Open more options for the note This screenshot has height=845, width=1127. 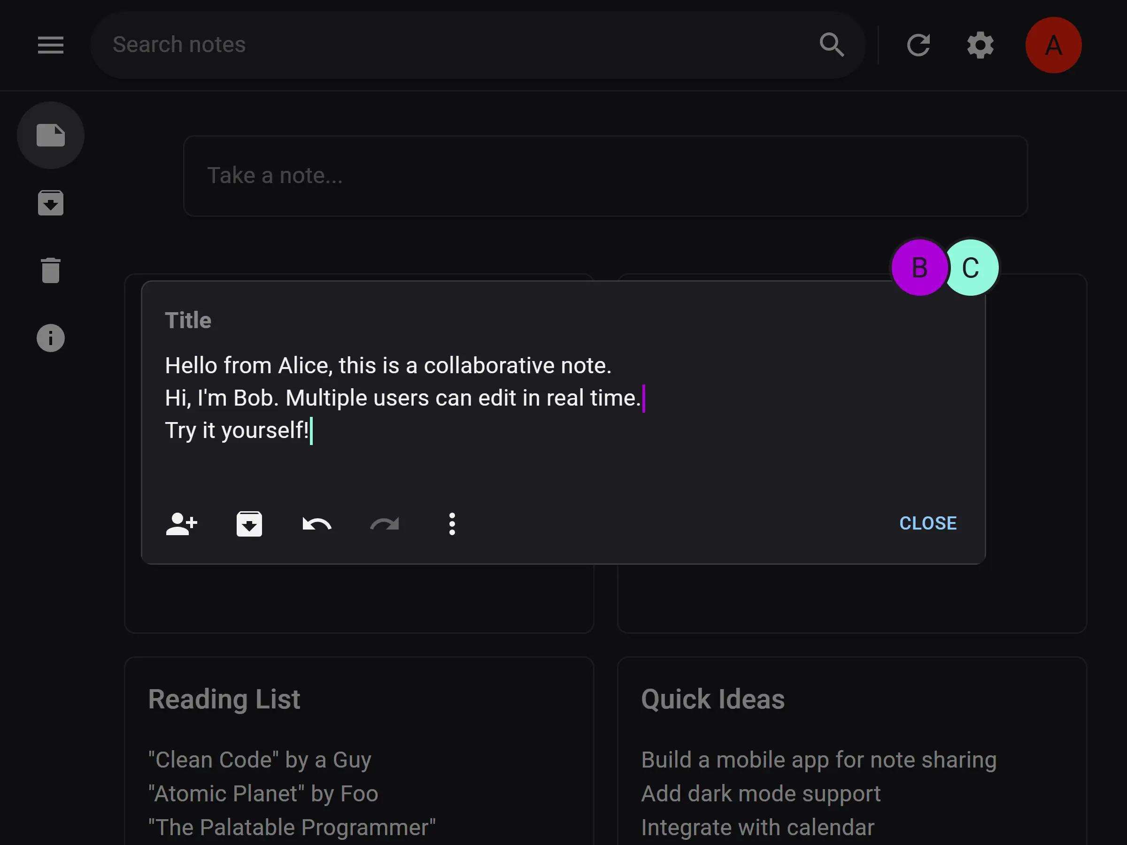(x=451, y=523)
